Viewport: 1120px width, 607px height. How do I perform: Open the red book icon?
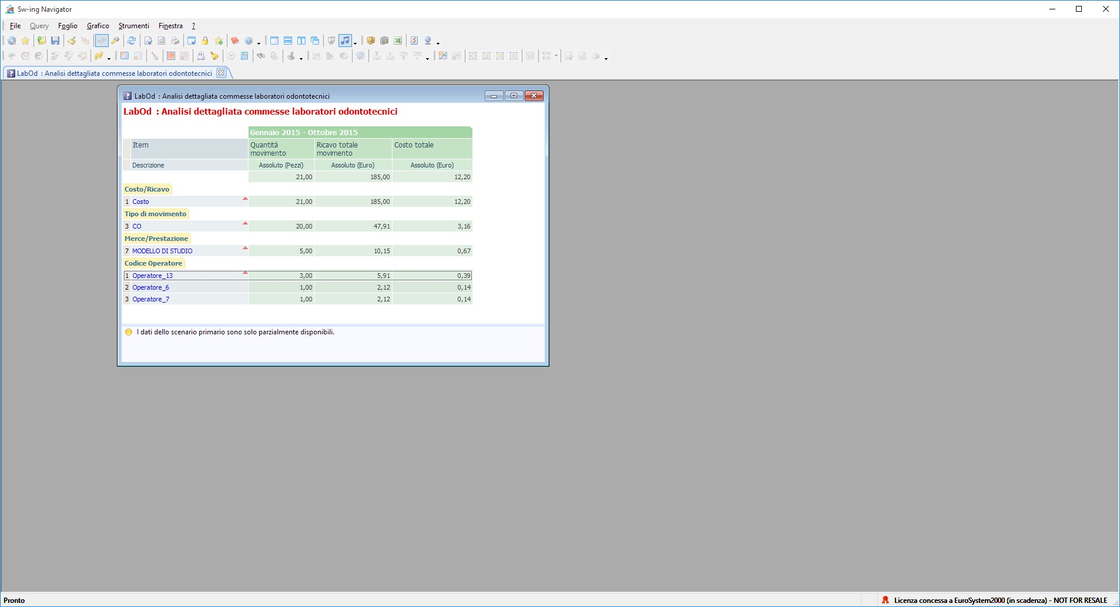point(235,41)
